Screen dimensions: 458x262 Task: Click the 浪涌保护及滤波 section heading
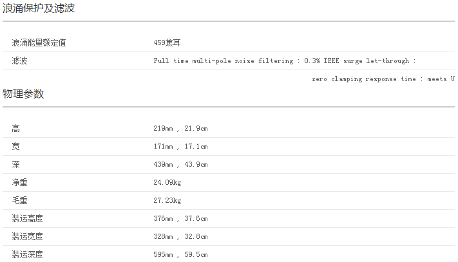click(x=39, y=8)
